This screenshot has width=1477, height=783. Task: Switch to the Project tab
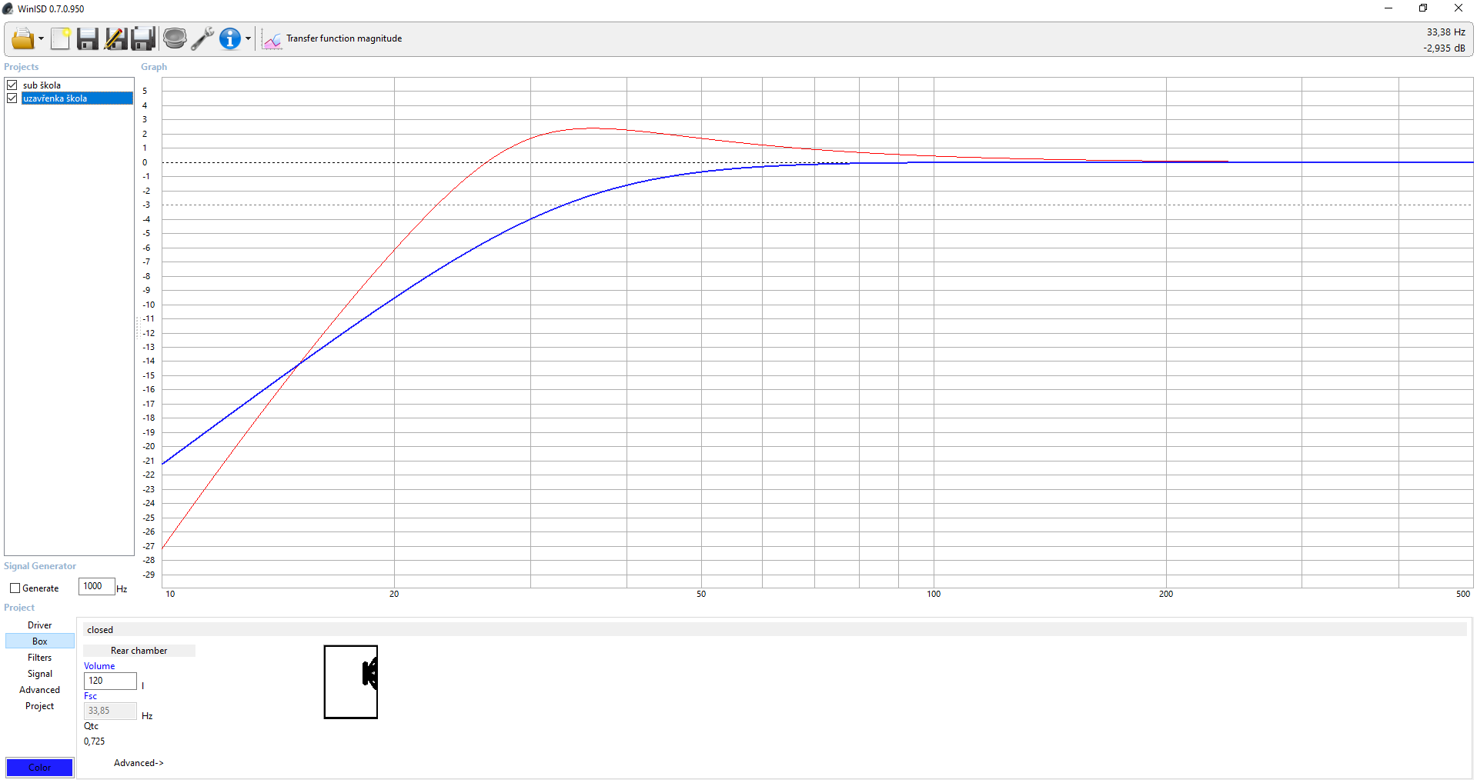40,706
